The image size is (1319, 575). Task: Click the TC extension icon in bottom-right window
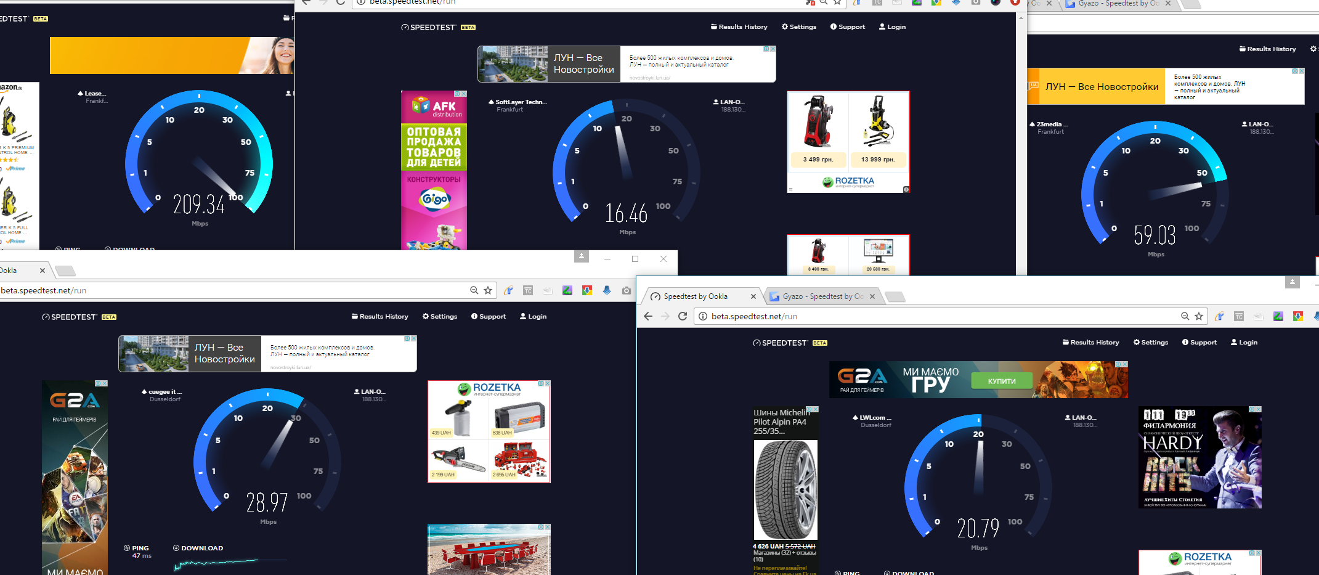pyautogui.click(x=1239, y=316)
